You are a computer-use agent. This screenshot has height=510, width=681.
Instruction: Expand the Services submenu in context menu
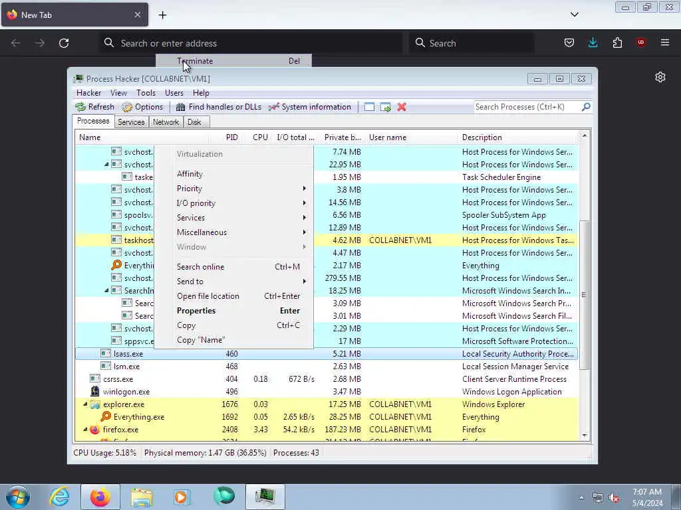tap(233, 218)
